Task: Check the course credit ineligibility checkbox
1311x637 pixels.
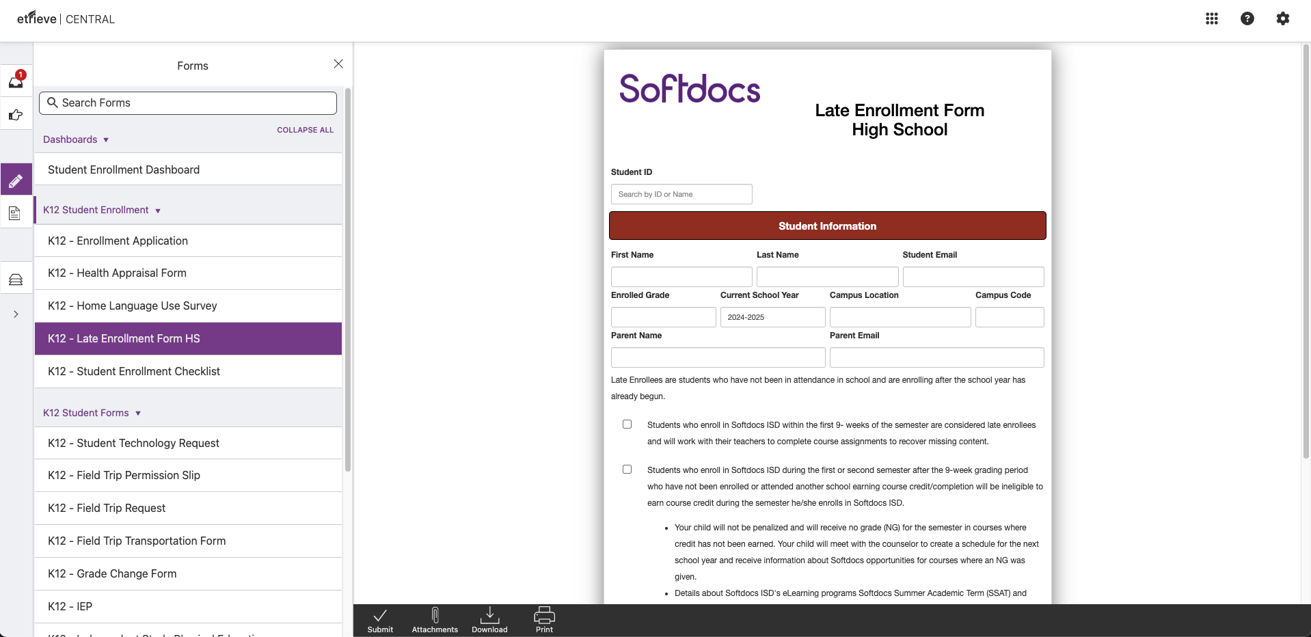Action: click(x=627, y=469)
